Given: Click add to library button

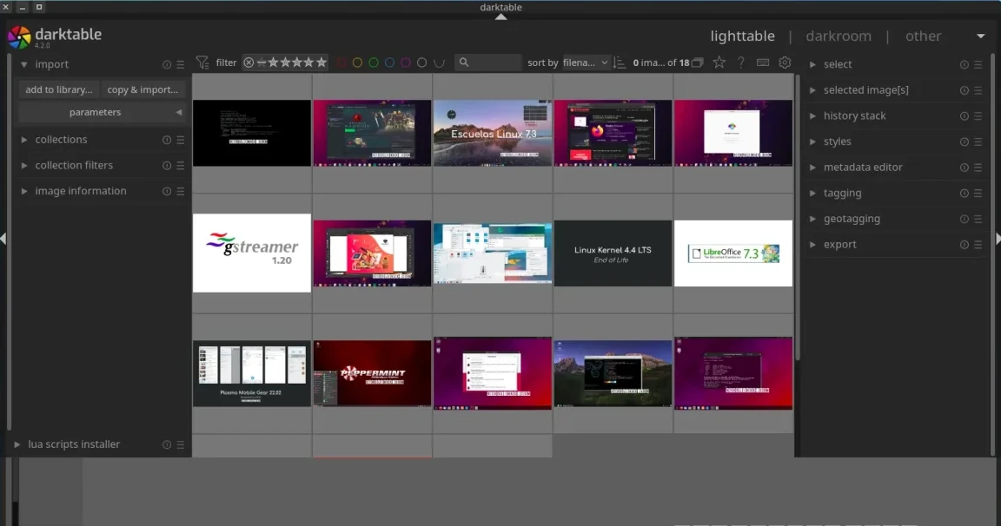Looking at the screenshot, I should click(59, 90).
